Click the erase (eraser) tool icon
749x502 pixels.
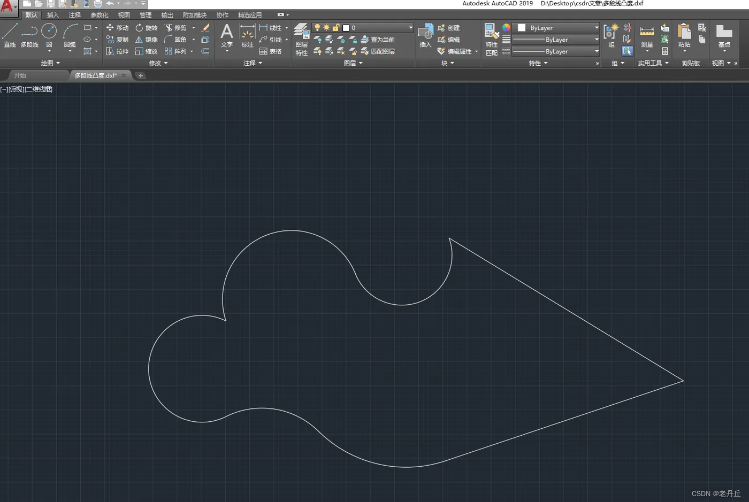(x=205, y=27)
